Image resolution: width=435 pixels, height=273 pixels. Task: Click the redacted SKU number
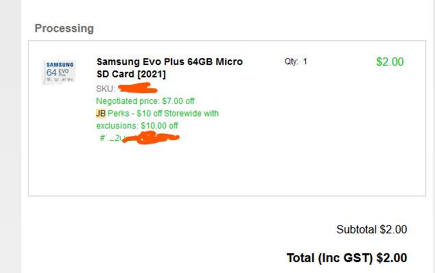(138, 88)
